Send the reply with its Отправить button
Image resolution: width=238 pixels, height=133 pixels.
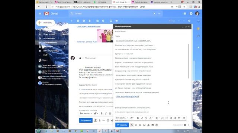[x=86, y=120]
